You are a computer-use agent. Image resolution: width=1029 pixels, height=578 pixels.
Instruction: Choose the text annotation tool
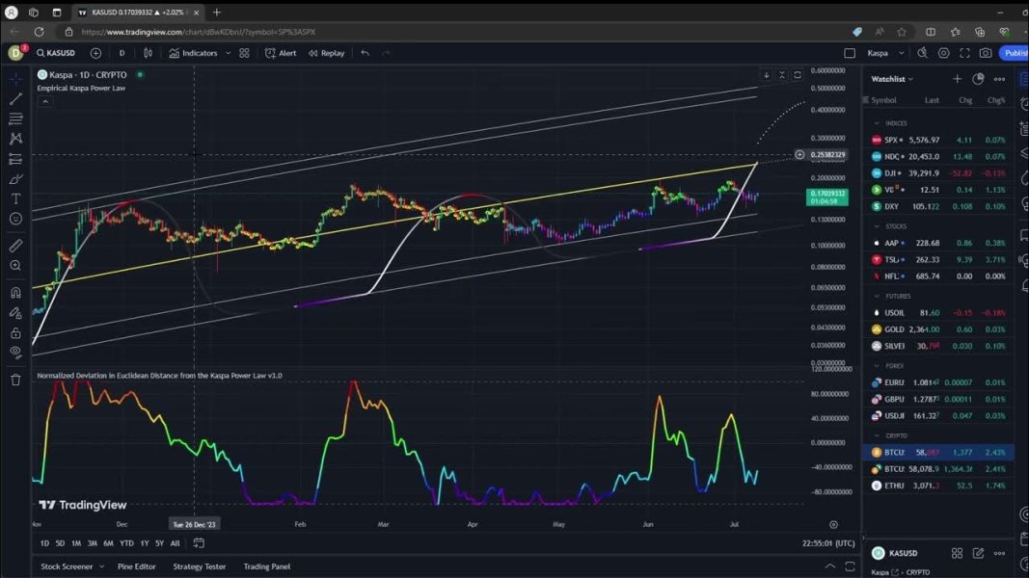point(15,198)
